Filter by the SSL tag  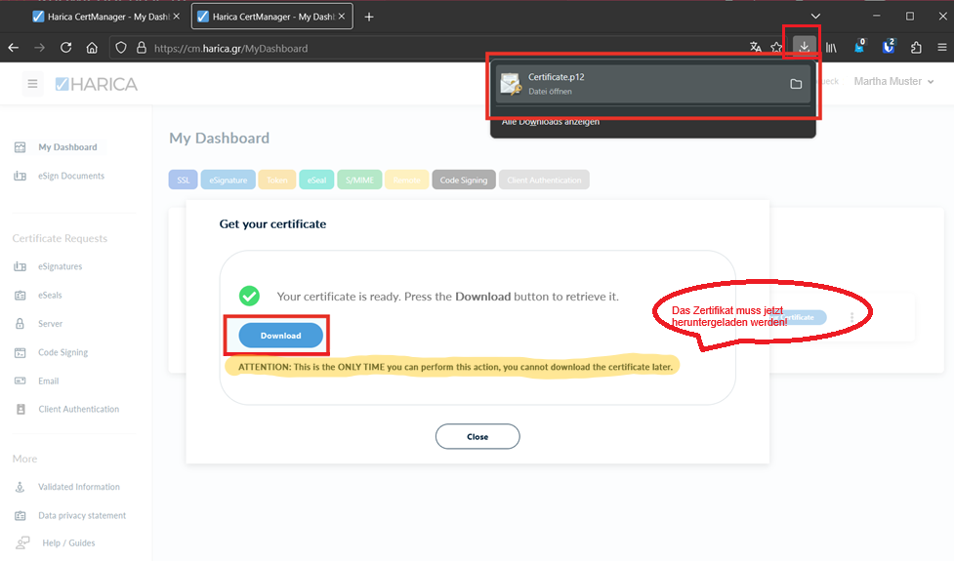(x=184, y=180)
